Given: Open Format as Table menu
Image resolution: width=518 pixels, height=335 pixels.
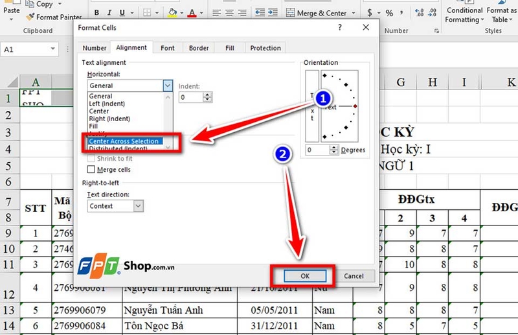Looking at the screenshot, I should [x=501, y=15].
